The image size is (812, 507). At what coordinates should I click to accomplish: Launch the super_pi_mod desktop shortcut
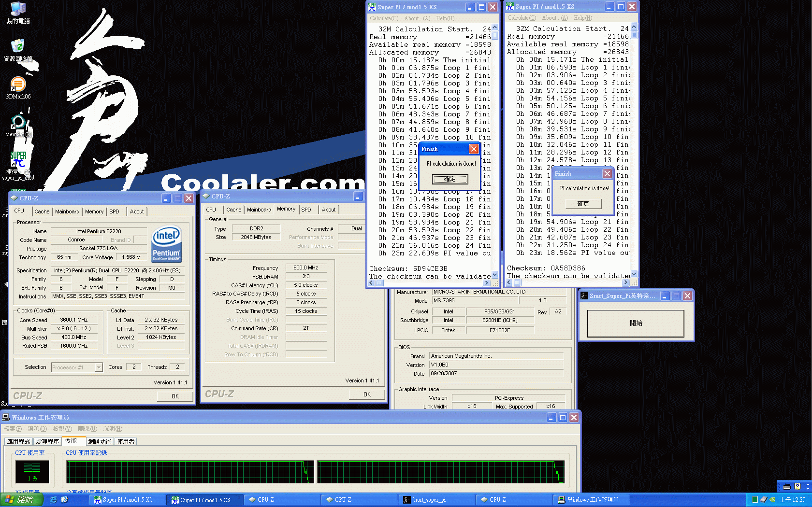coord(18,166)
